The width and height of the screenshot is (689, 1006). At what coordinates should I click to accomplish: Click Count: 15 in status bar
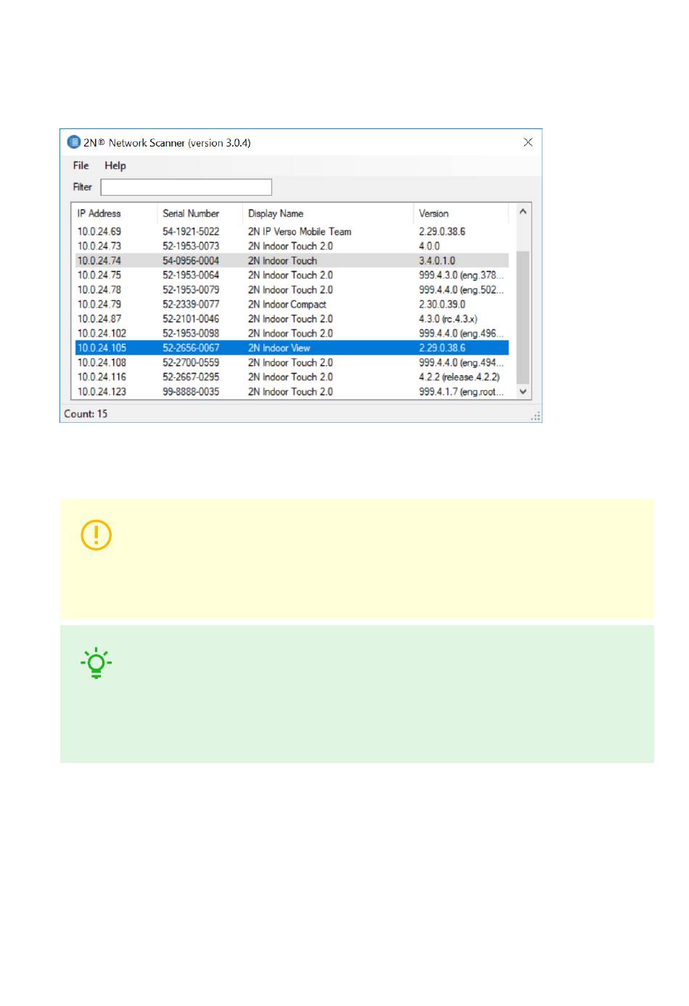point(86,413)
